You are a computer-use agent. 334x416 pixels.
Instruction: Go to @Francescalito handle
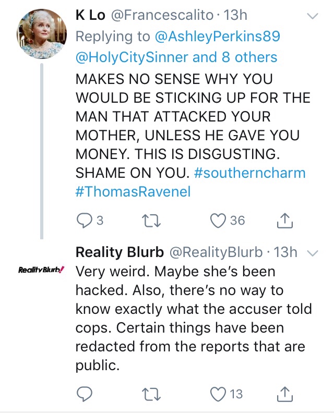coord(162,16)
